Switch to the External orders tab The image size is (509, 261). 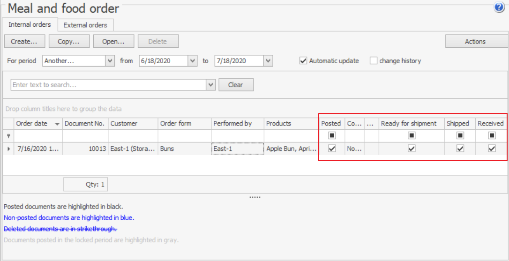click(x=85, y=25)
